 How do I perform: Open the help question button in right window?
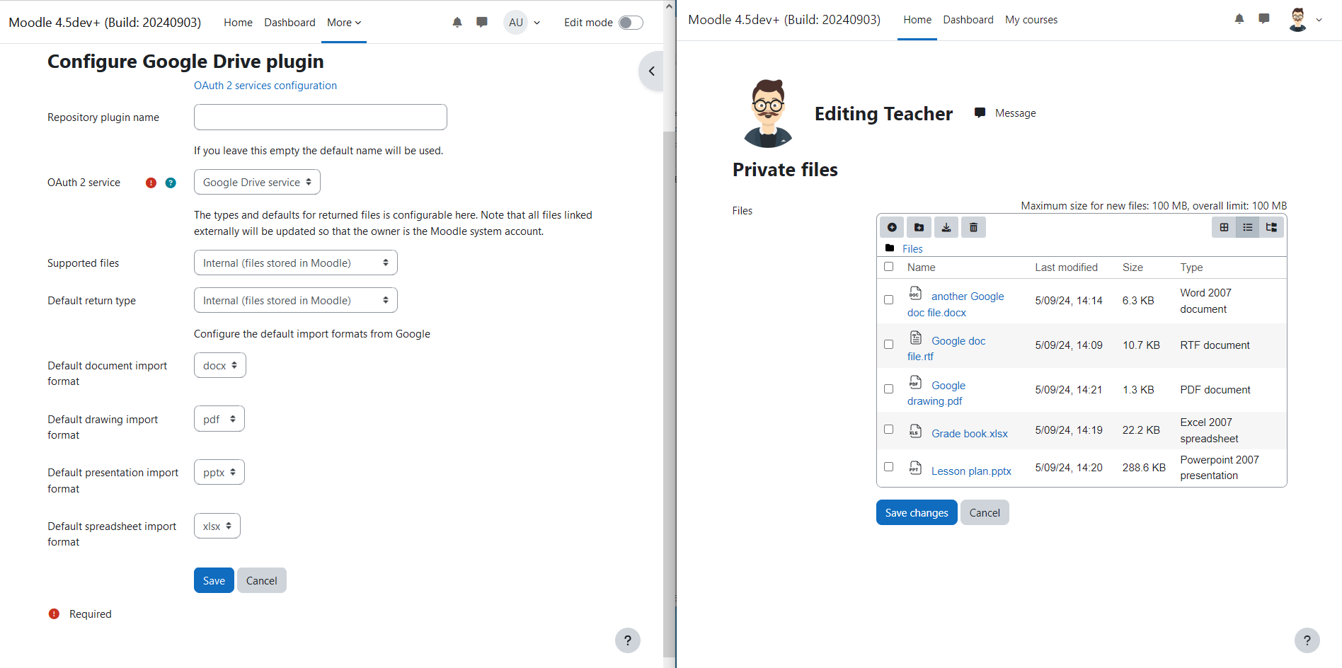tap(1307, 640)
